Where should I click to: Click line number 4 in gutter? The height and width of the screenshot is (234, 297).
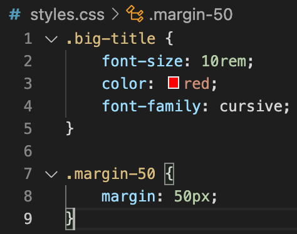28,106
